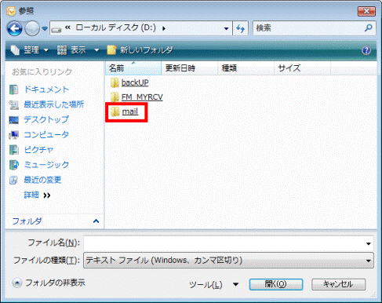Image resolution: width=382 pixels, height=303 pixels.
Task: Select the mail folder name
Action: click(x=130, y=111)
